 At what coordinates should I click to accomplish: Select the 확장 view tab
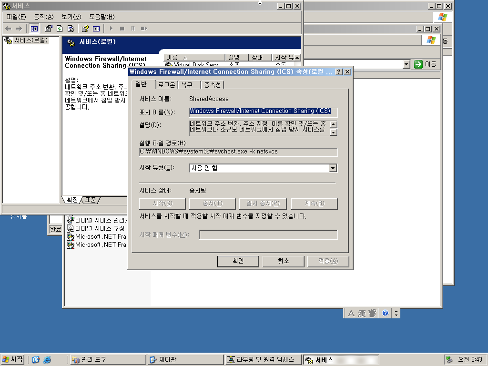[x=72, y=200]
